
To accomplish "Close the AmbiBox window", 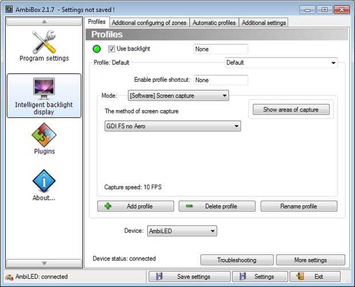I will point(342,10).
